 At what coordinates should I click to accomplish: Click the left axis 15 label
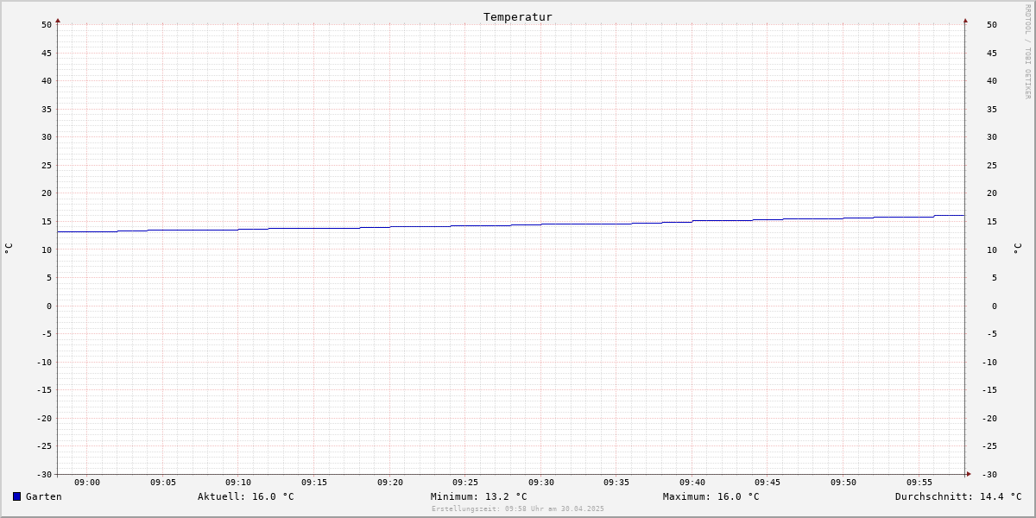click(x=47, y=221)
